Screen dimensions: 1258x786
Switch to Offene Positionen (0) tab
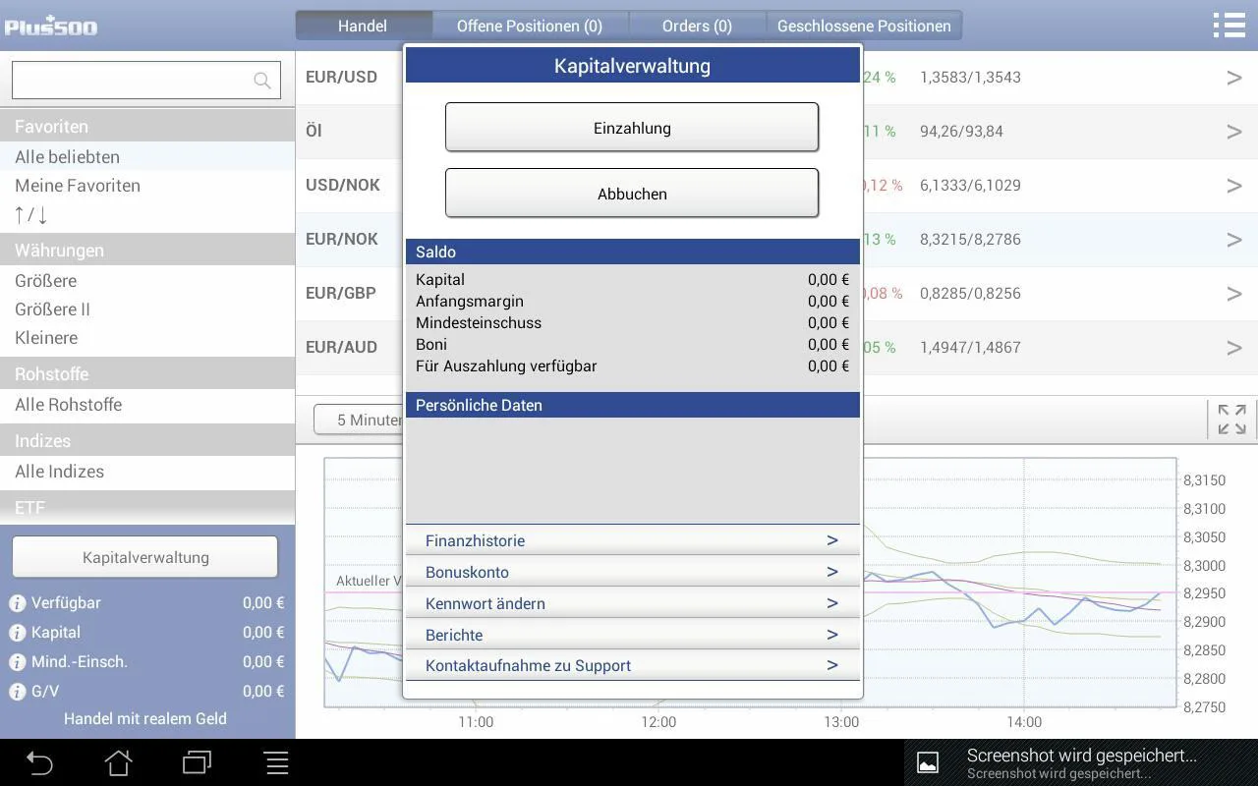pyautogui.click(x=530, y=26)
